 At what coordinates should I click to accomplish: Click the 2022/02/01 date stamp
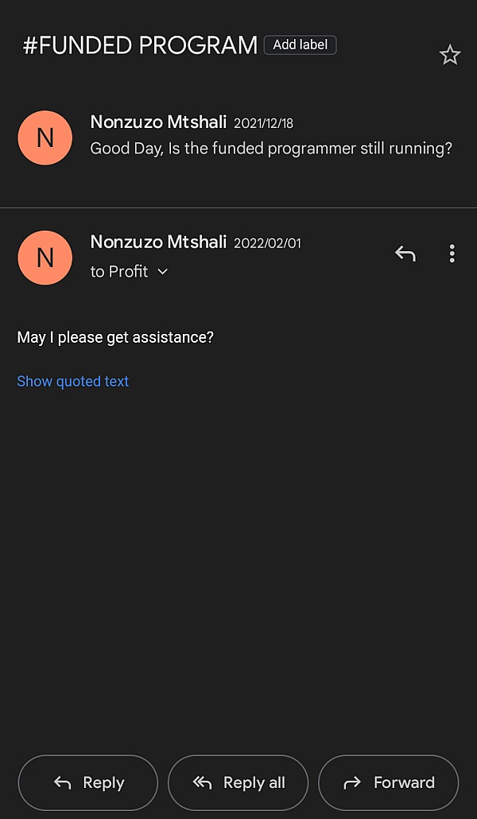[267, 243]
